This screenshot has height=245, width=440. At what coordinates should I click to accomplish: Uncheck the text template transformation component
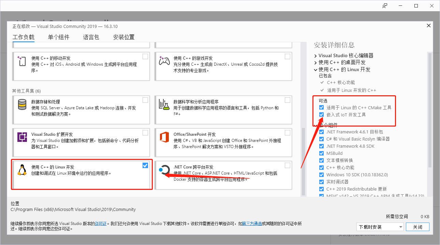321,160
